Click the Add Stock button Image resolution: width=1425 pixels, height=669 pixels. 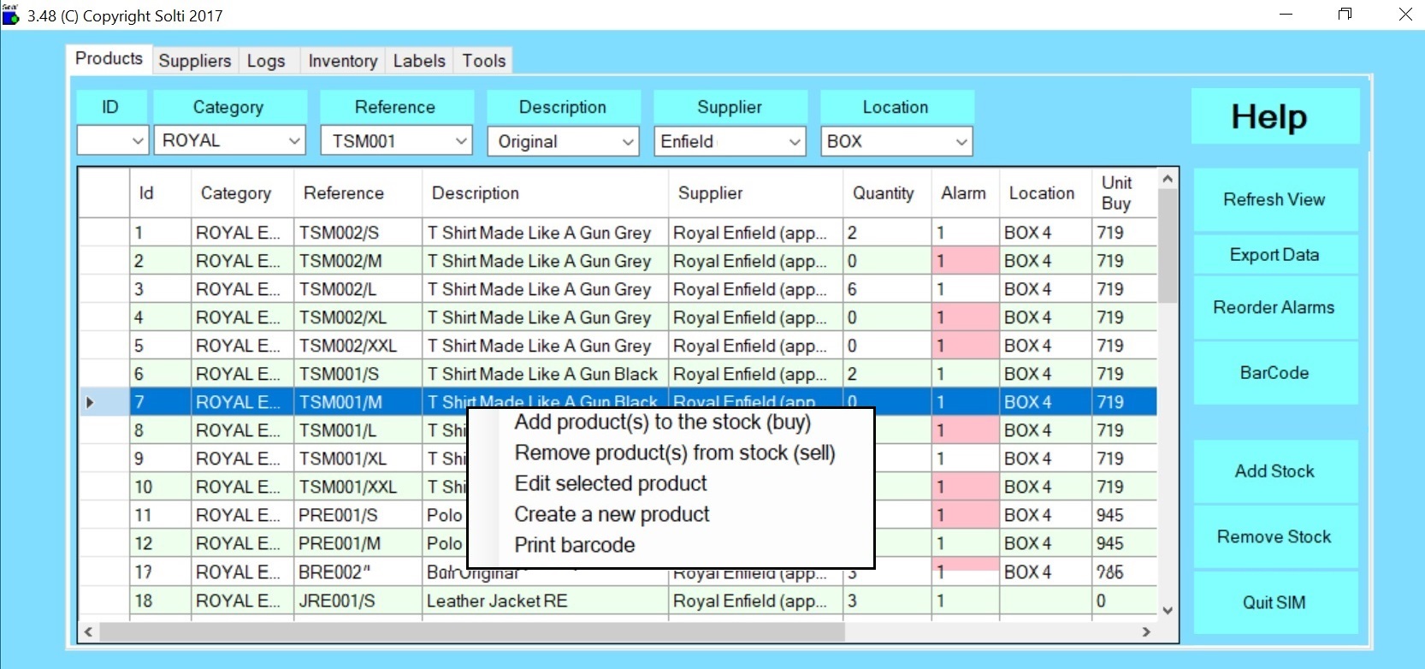point(1275,471)
